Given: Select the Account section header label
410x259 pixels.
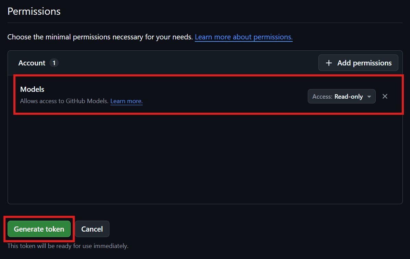Looking at the screenshot, I should (x=32, y=63).
